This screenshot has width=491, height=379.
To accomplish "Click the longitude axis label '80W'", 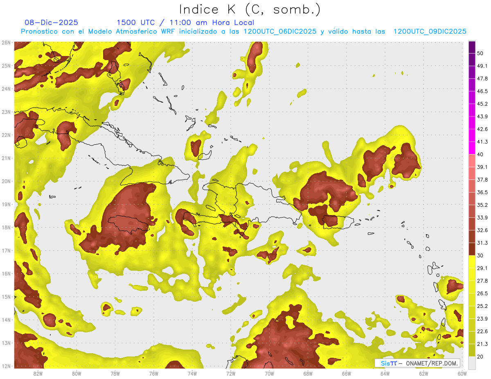I will [x=76, y=374].
